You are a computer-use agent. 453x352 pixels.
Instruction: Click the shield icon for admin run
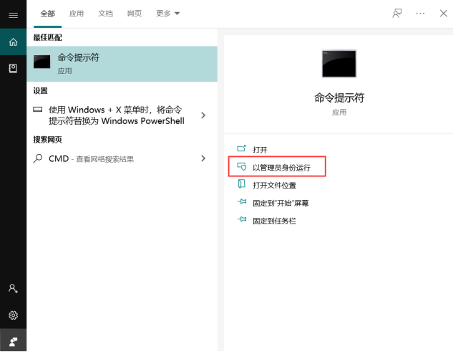click(x=241, y=166)
